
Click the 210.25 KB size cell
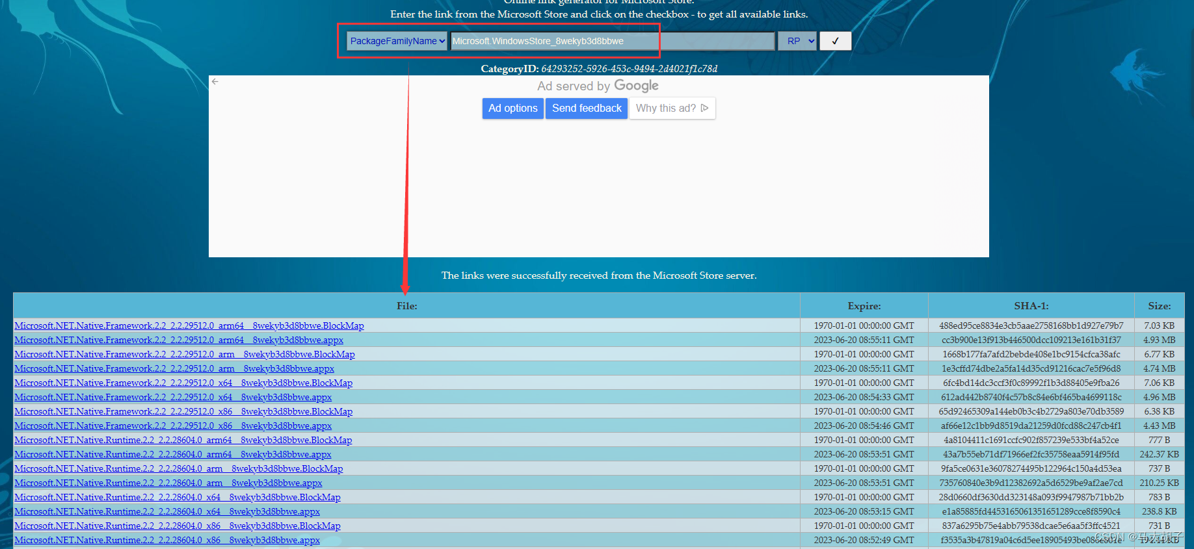(1160, 483)
